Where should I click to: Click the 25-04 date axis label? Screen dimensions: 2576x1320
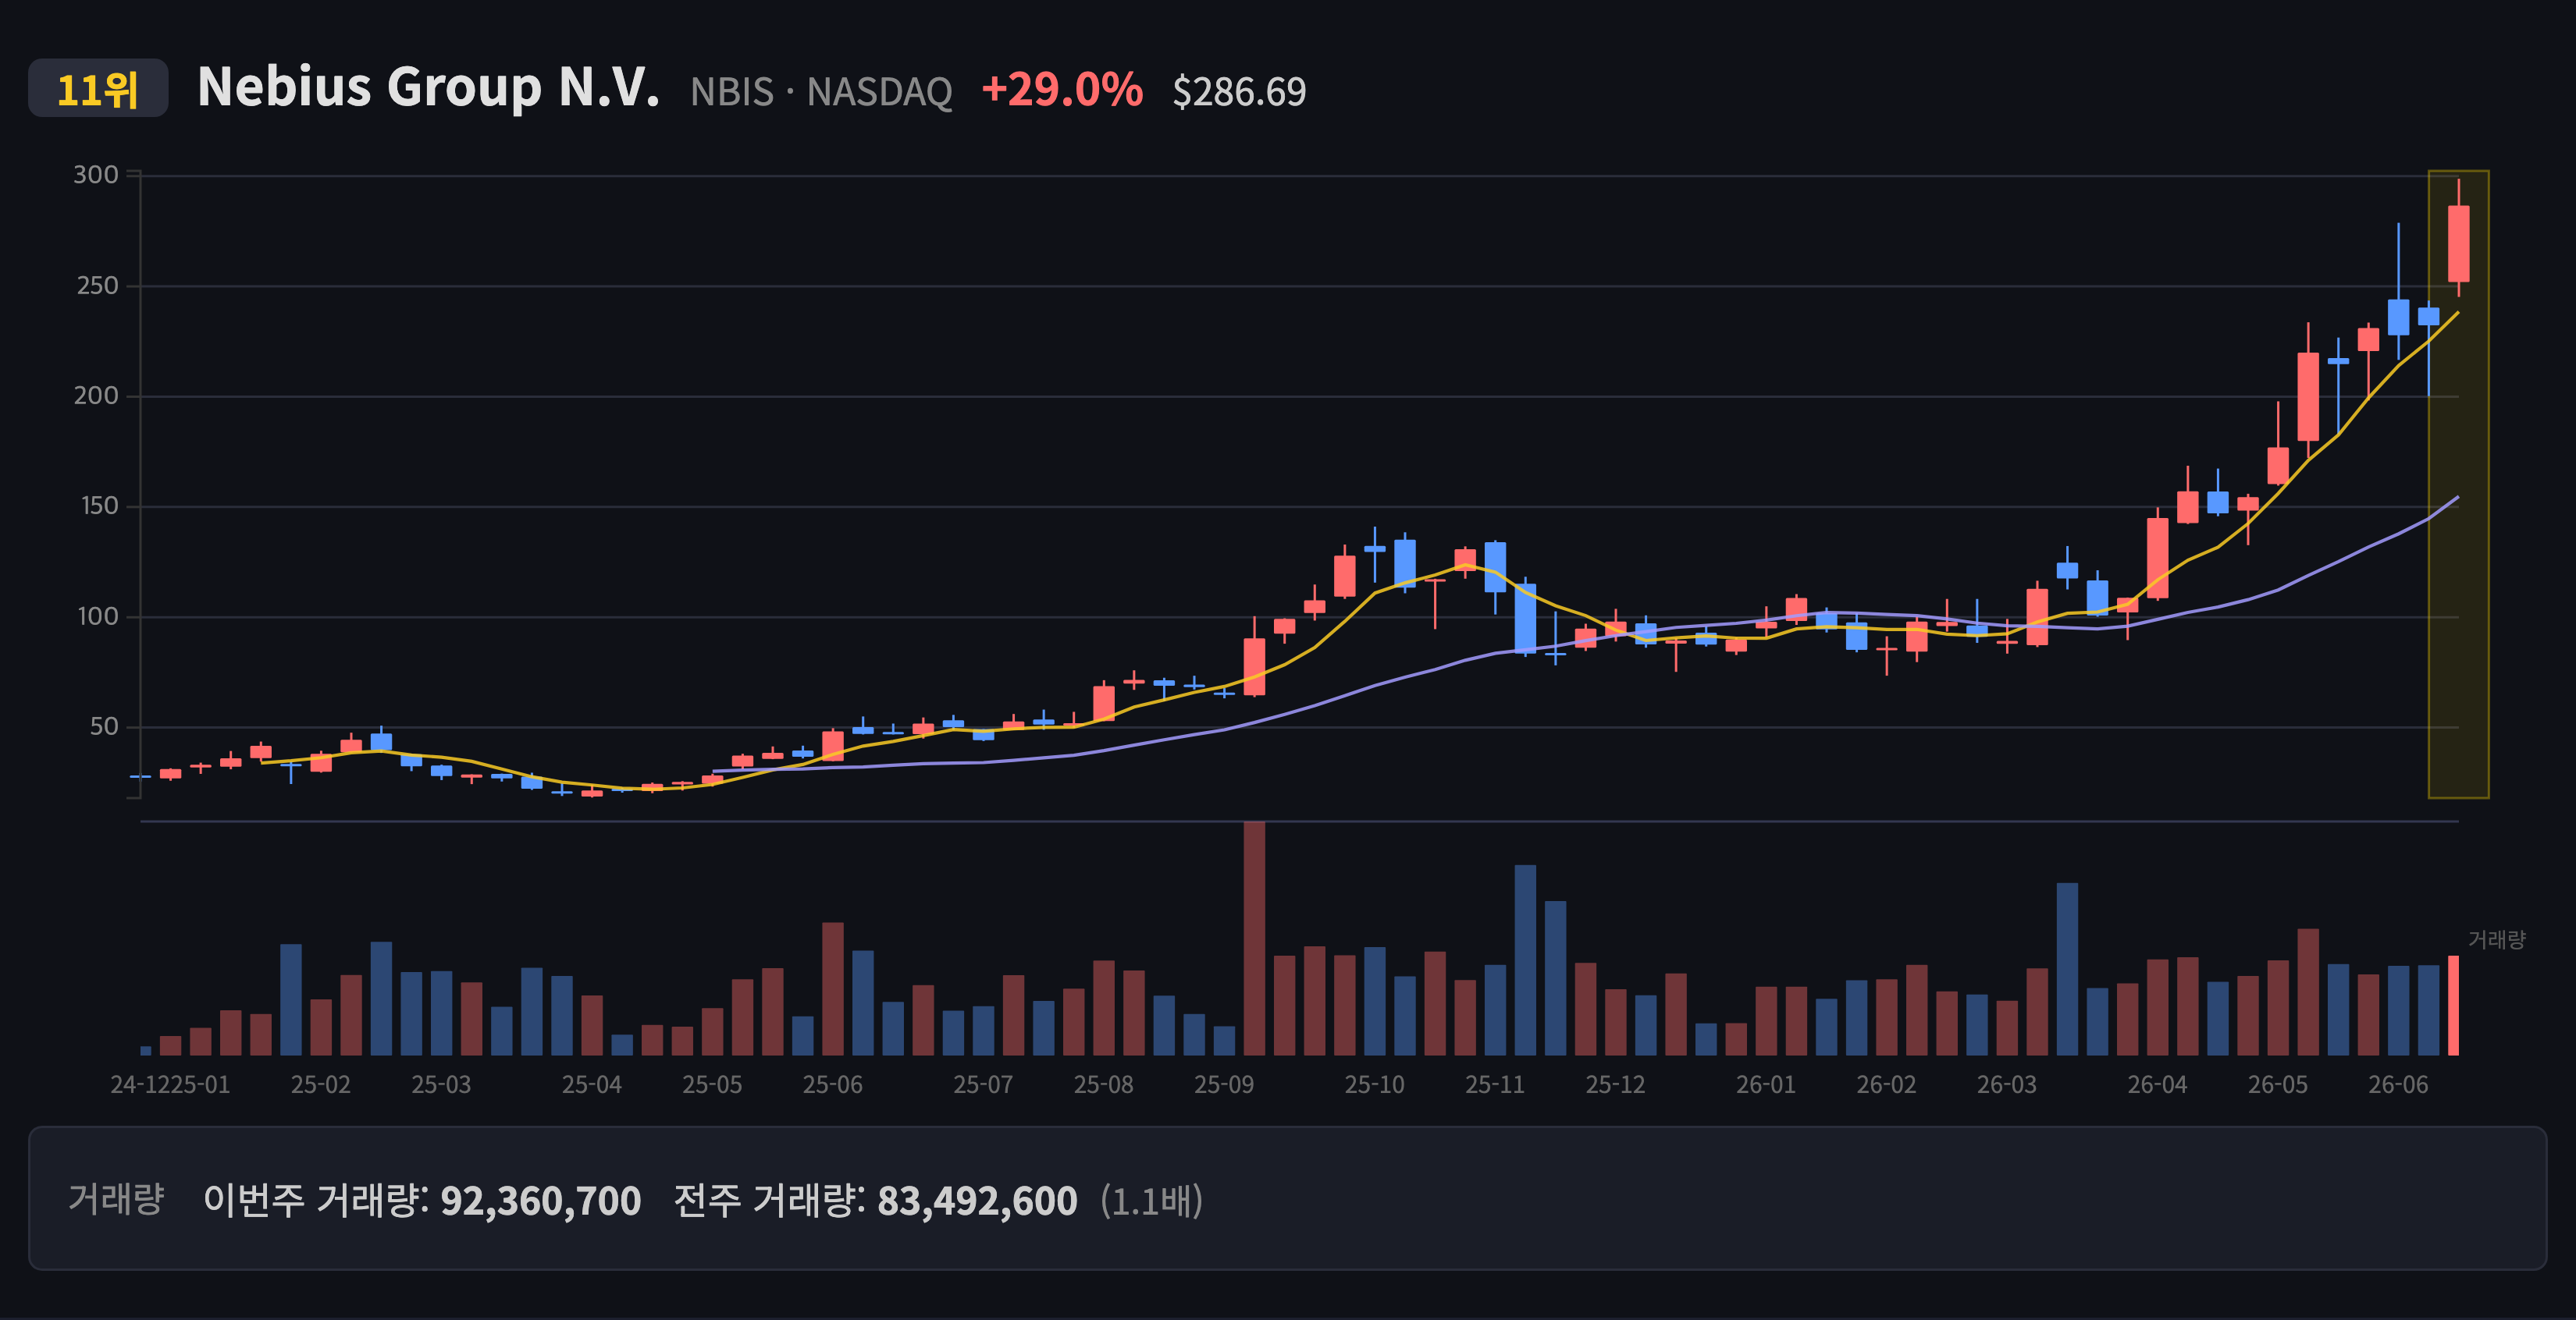[x=592, y=1084]
